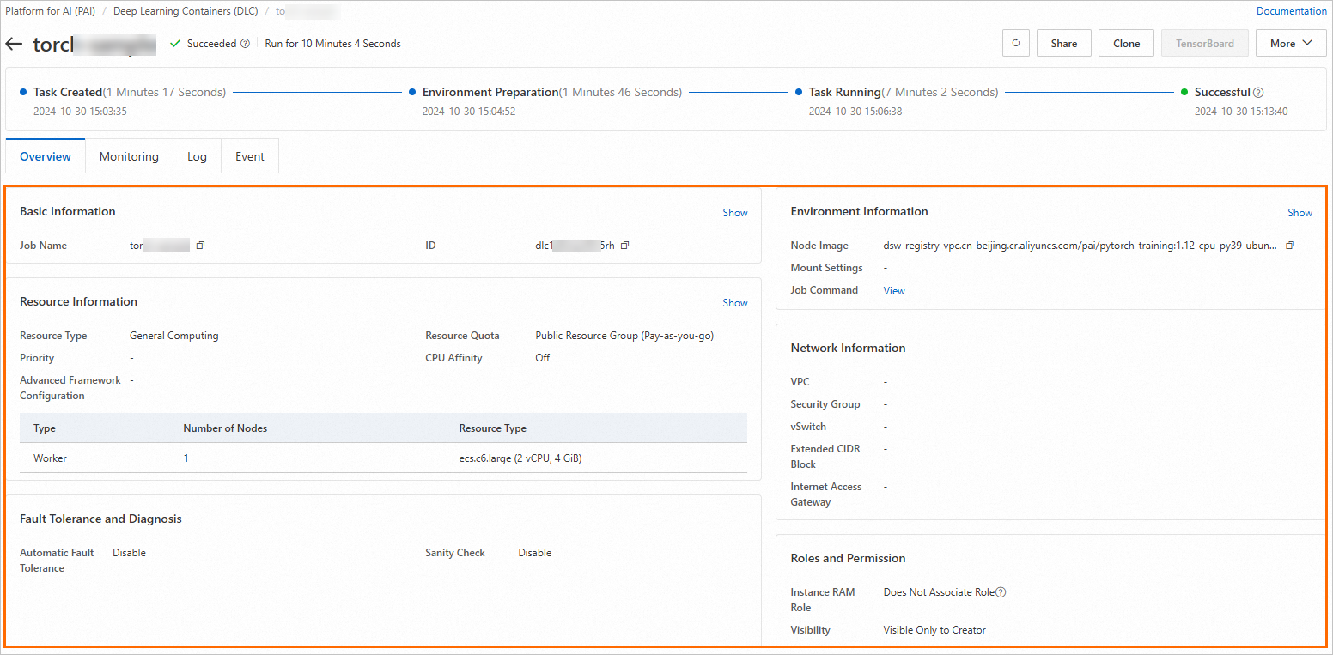Click the TensorBoard button
Image resolution: width=1333 pixels, height=655 pixels.
(1204, 43)
